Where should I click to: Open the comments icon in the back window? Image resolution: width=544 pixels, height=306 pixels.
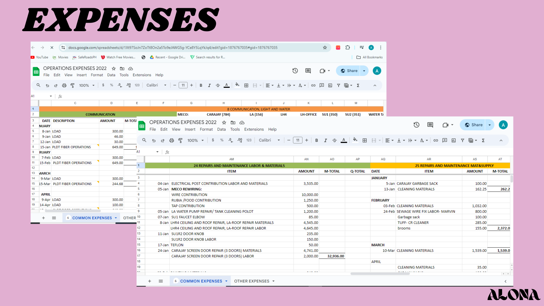coord(308,71)
